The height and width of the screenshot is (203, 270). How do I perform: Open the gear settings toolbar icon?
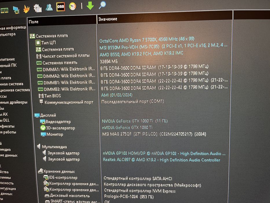pos(38,8)
